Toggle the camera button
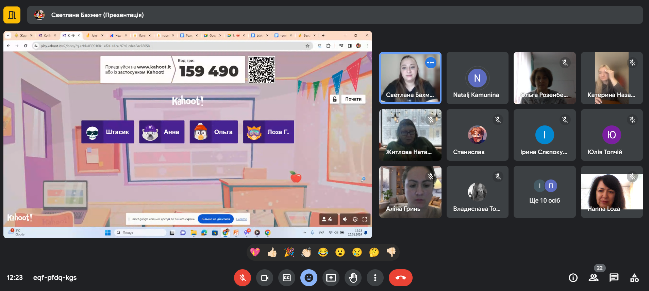Viewport: 649px width, 291px height. tap(265, 278)
